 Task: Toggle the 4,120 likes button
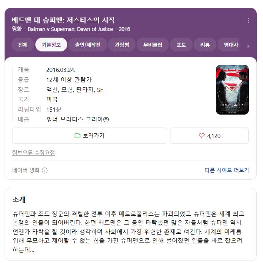point(210,135)
